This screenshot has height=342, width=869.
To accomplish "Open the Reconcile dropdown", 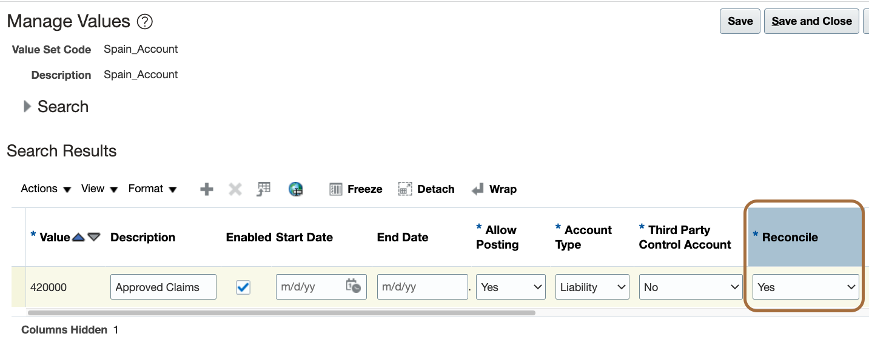I will coord(805,287).
